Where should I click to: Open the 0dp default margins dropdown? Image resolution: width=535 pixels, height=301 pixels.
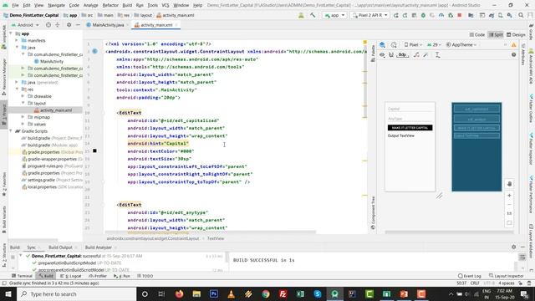click(x=403, y=55)
